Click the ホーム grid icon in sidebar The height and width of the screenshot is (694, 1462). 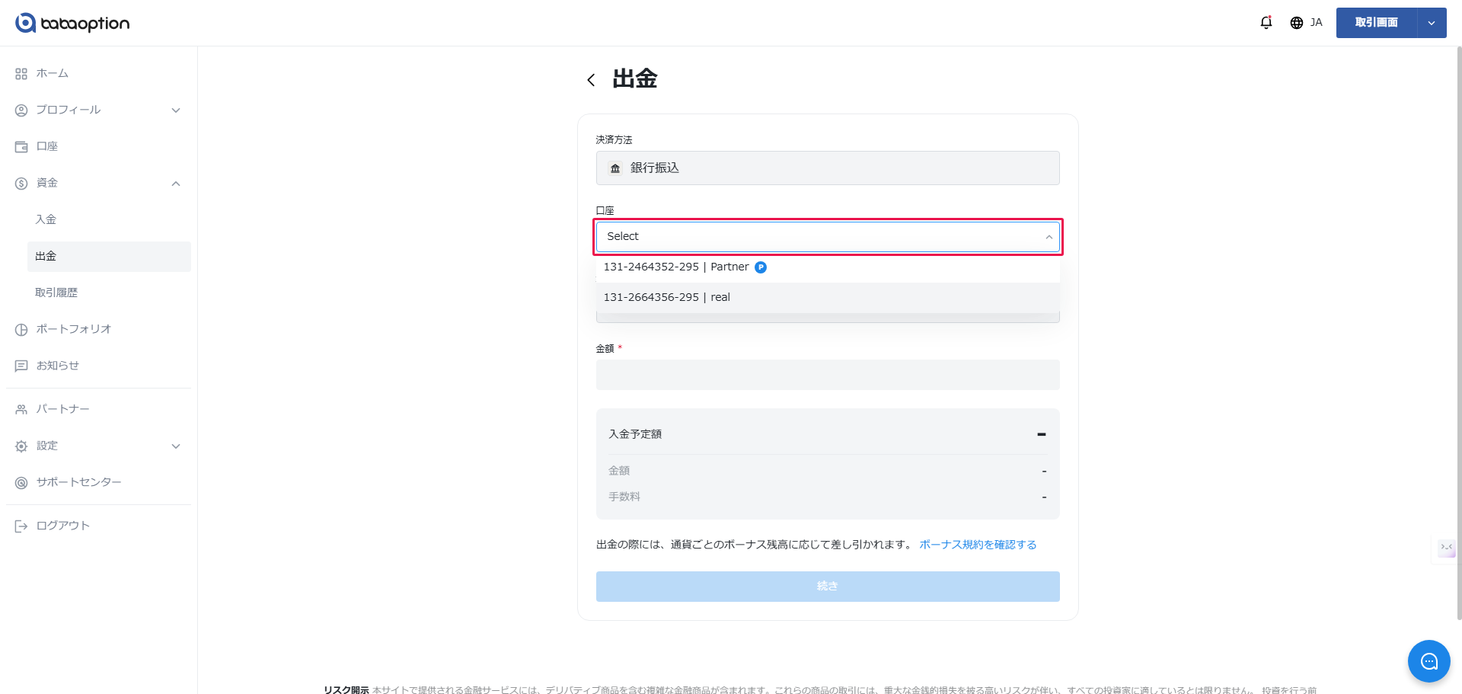[x=21, y=74]
